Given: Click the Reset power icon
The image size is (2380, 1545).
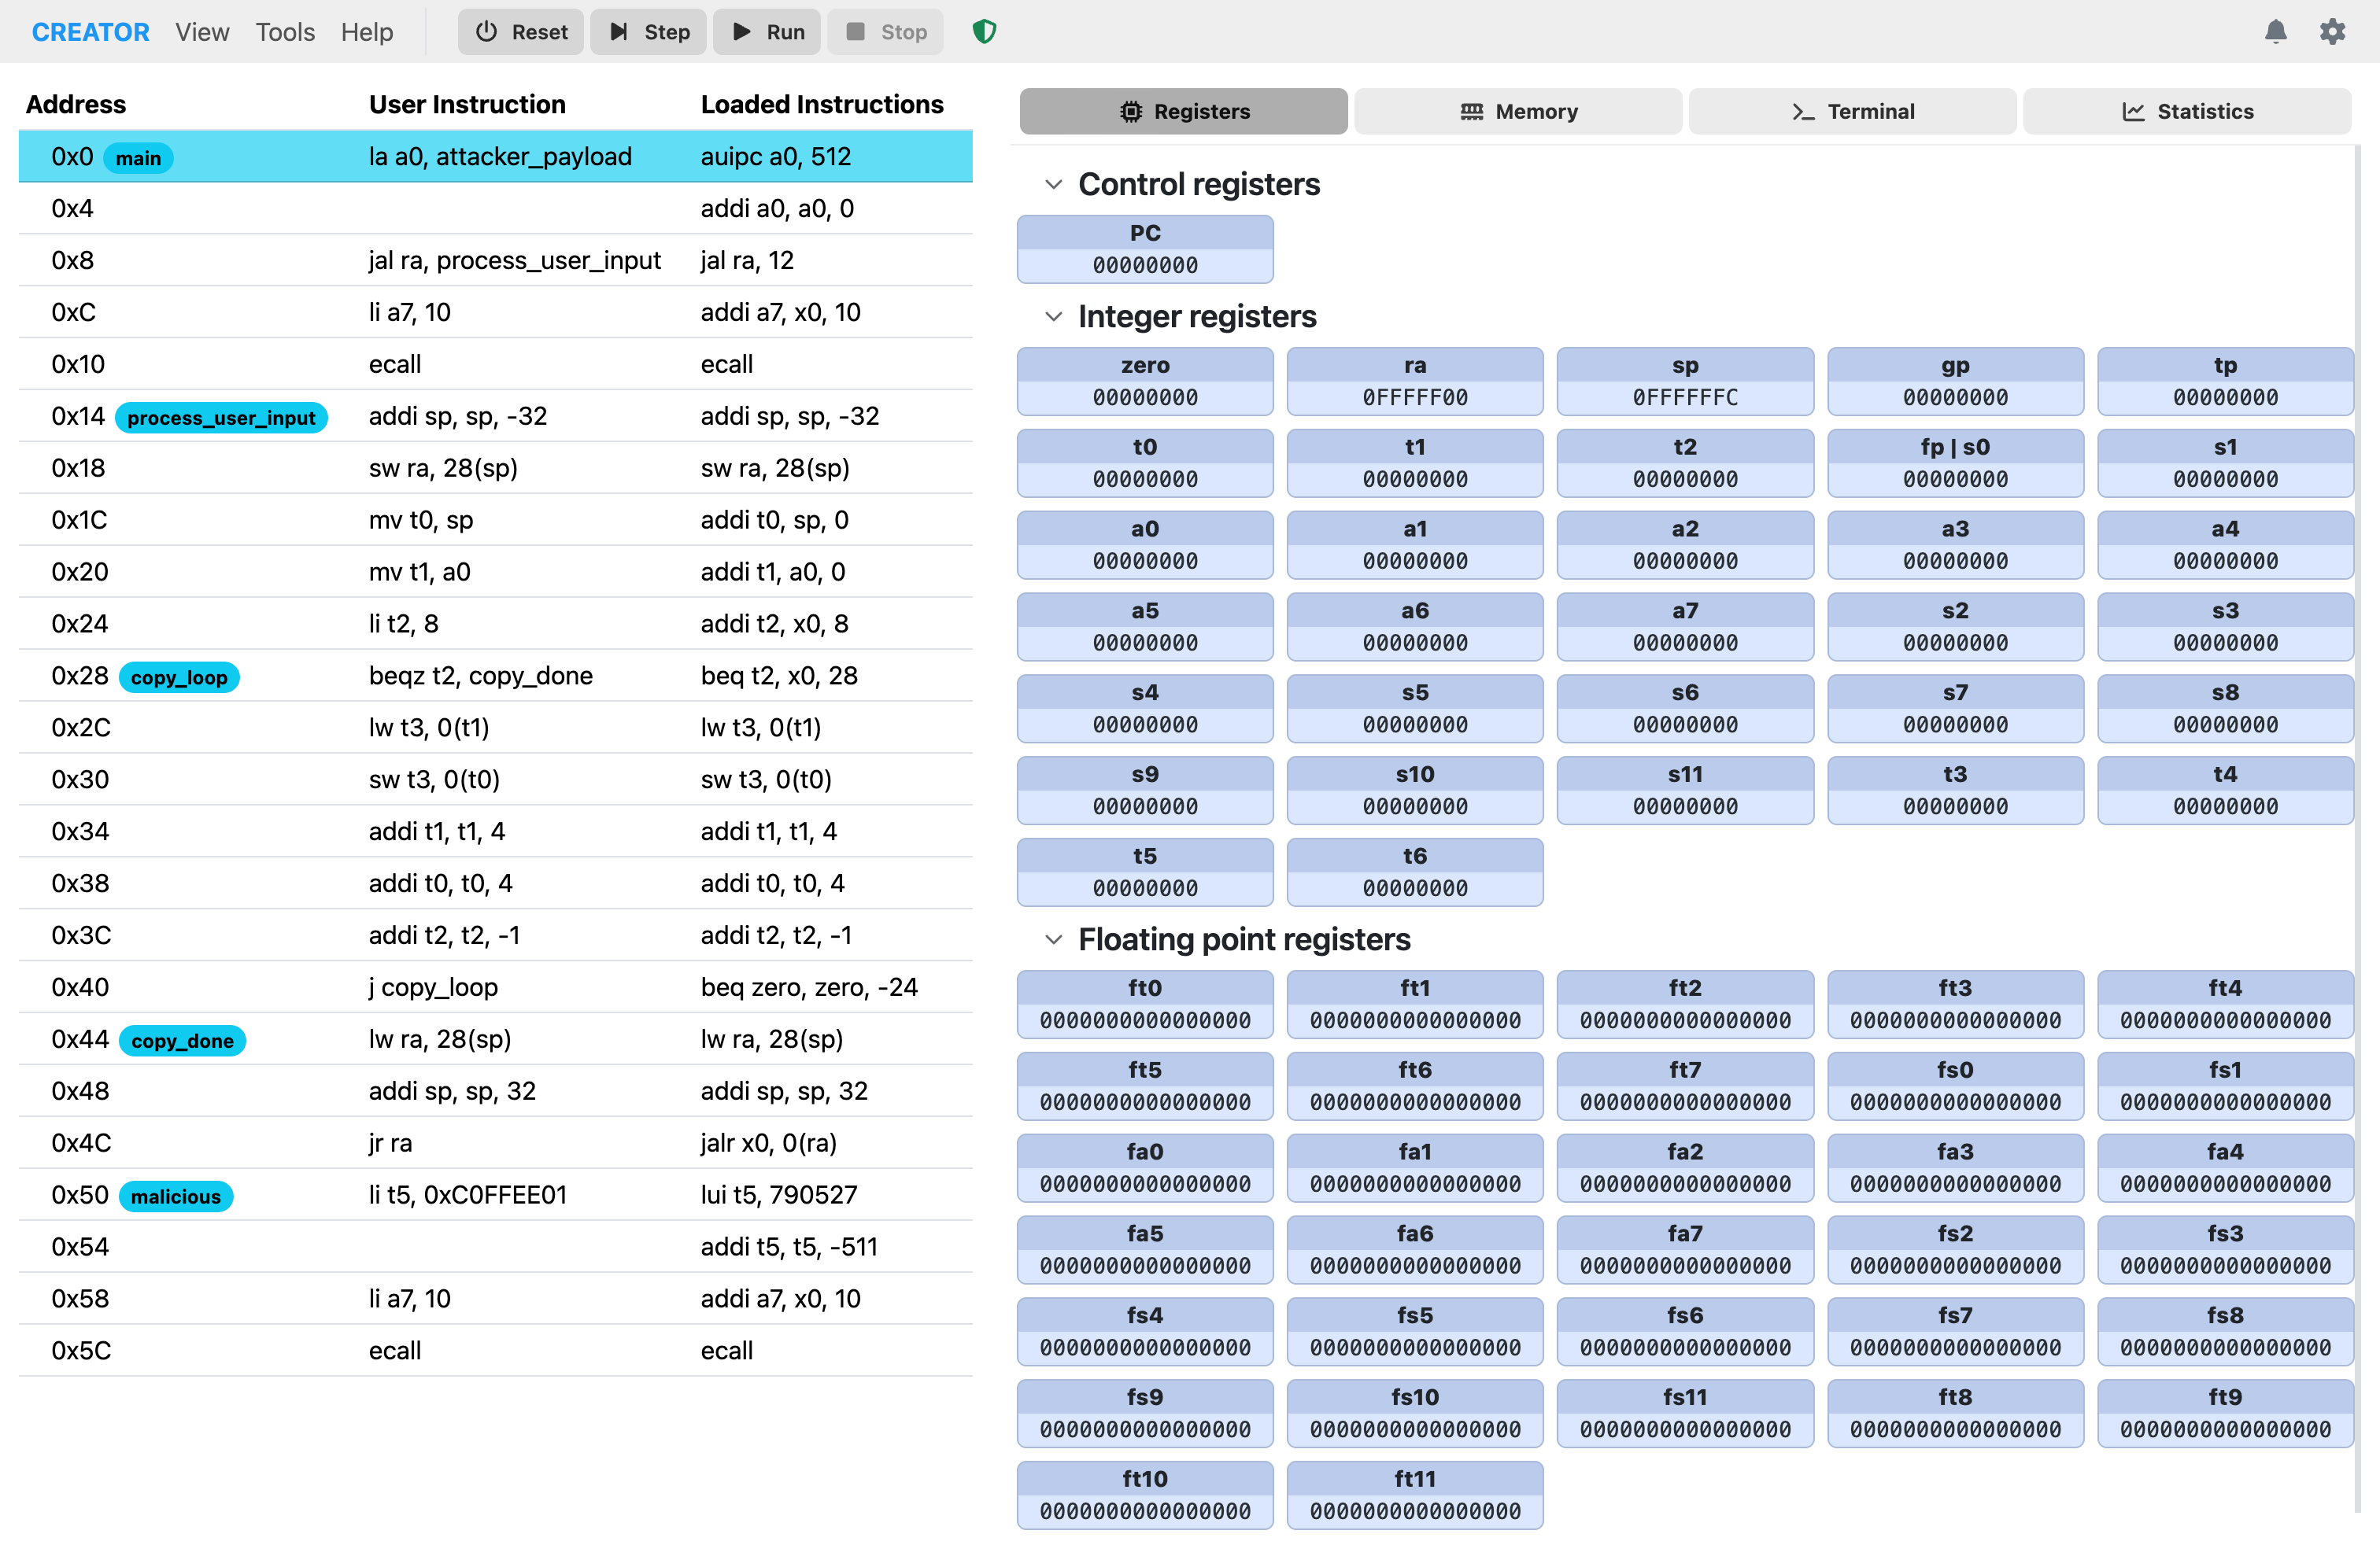Looking at the screenshot, I should 487,31.
